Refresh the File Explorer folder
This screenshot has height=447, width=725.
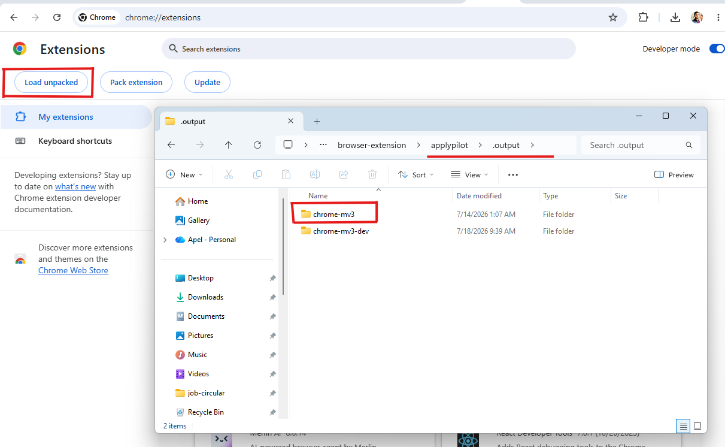tap(257, 145)
